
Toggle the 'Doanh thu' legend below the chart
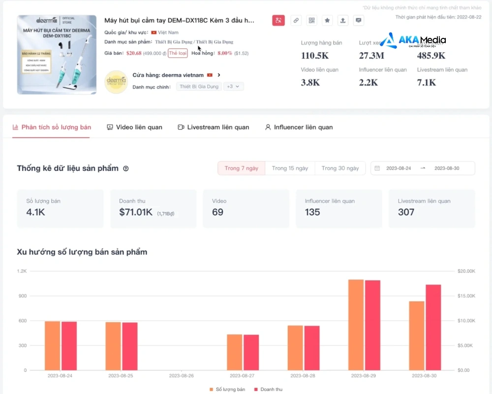tap(268, 389)
